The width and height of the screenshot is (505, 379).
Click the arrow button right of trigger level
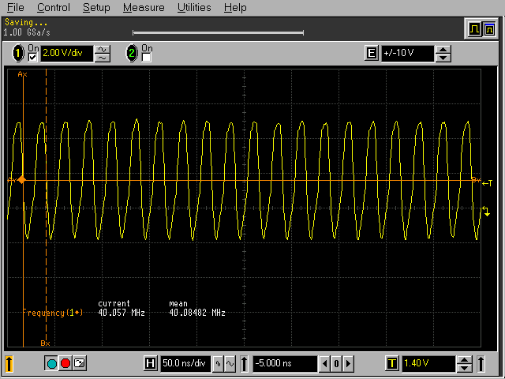(x=481, y=364)
